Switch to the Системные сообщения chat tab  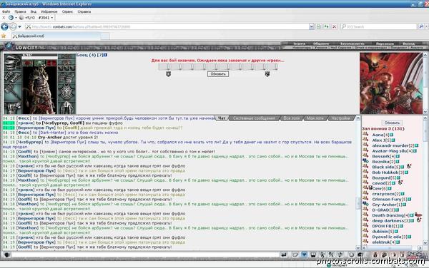tap(254, 118)
